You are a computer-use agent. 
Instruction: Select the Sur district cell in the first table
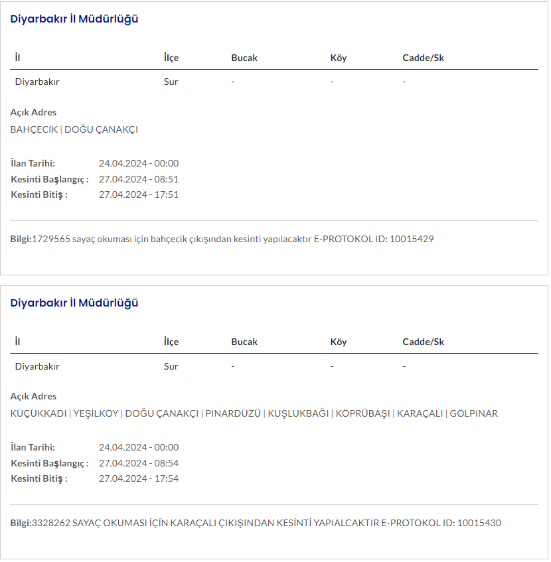coord(171,82)
